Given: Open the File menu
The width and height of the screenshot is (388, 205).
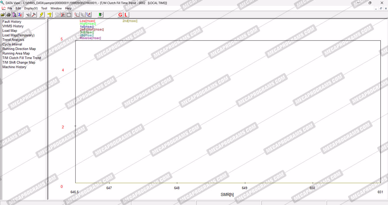Looking at the screenshot, I should pos(10,8).
